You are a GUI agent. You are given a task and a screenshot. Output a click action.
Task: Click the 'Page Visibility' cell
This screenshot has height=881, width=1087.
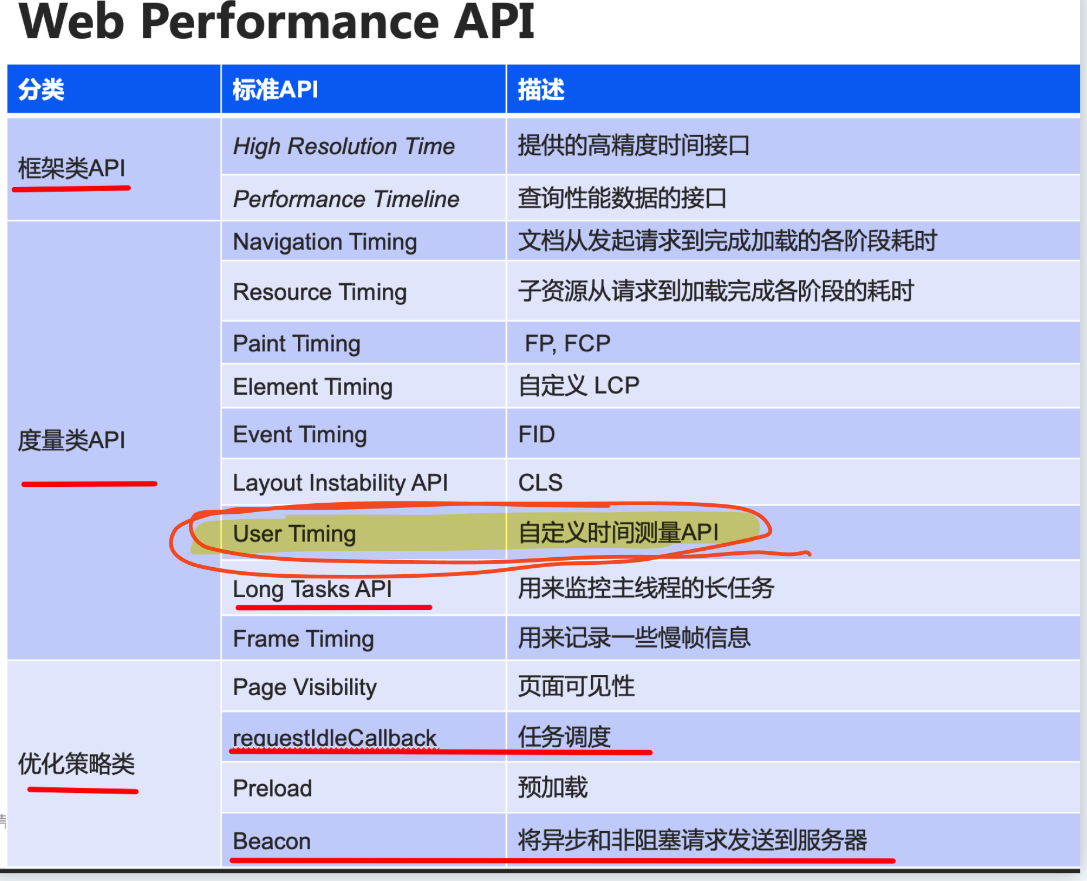(x=364, y=686)
